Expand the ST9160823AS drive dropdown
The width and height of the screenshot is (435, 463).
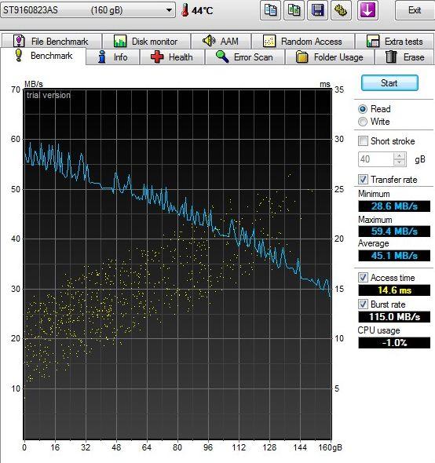(x=169, y=10)
